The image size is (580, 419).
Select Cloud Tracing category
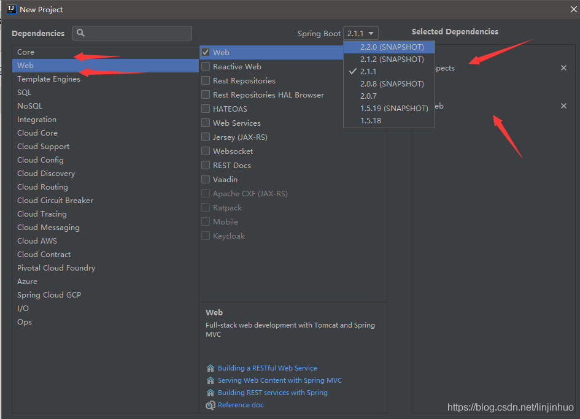(x=106, y=213)
